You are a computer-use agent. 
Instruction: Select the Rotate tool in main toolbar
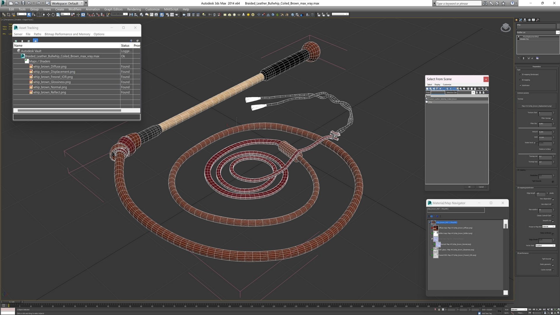coord(53,15)
